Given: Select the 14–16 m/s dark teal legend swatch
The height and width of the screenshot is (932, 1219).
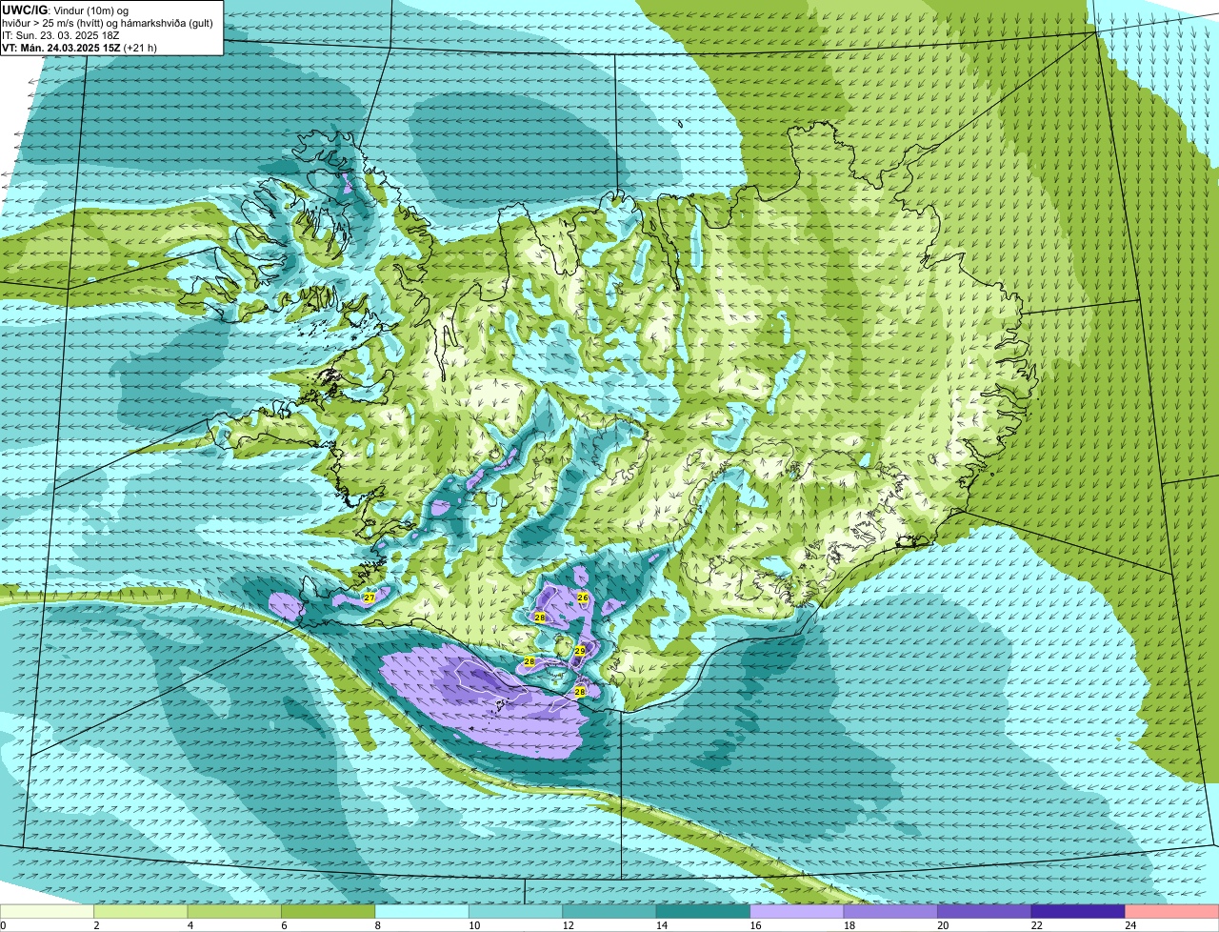Looking at the screenshot, I should [x=703, y=912].
